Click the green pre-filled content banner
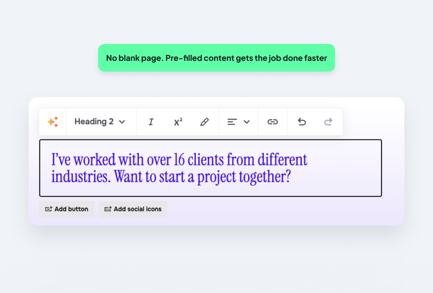This screenshot has width=433, height=293. [x=216, y=58]
